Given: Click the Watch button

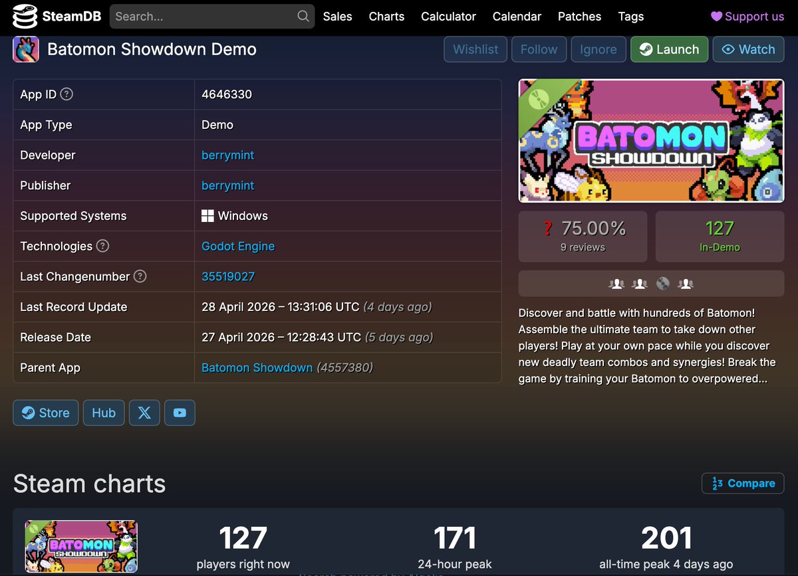Looking at the screenshot, I should coord(748,49).
